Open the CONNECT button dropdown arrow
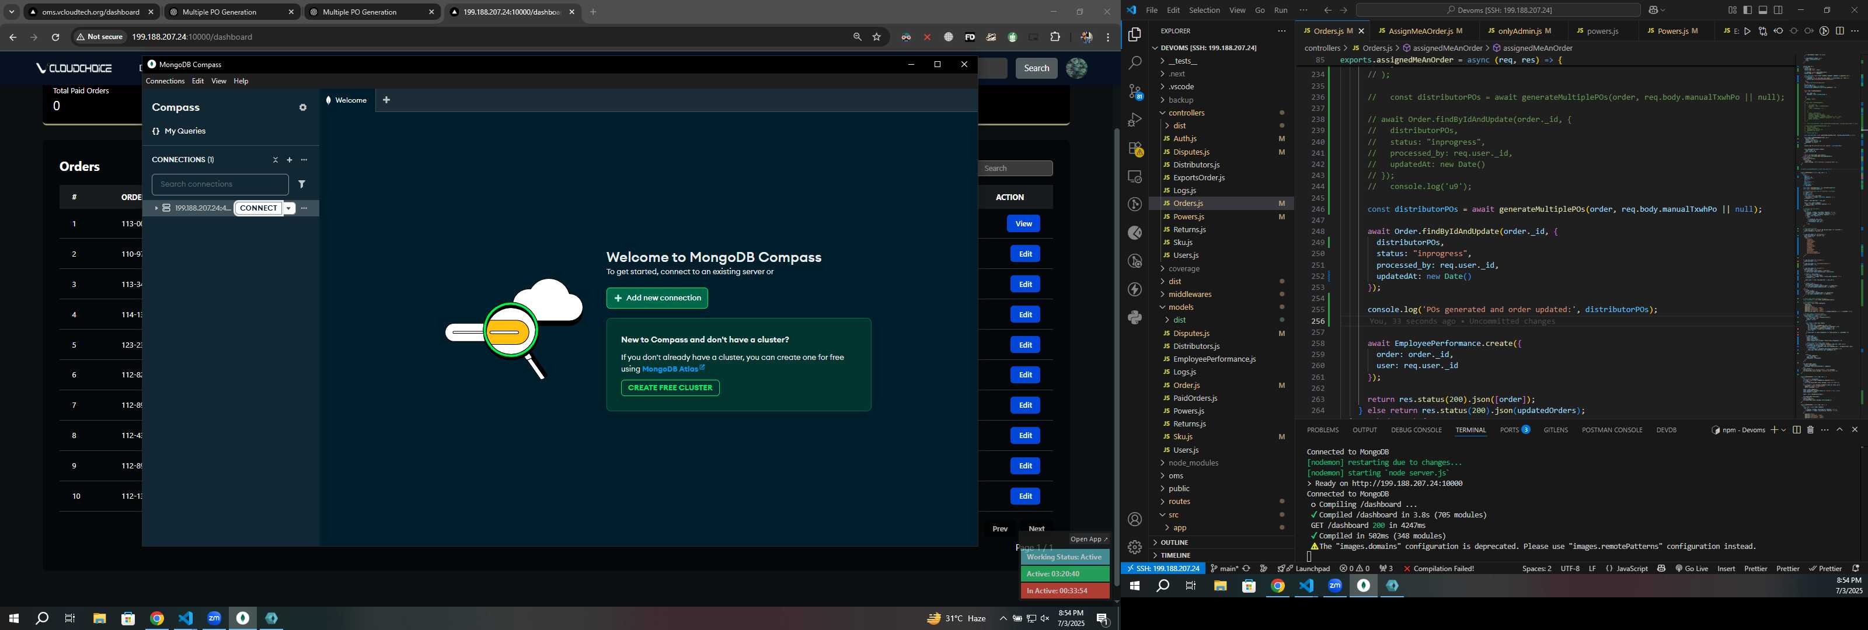 (288, 208)
